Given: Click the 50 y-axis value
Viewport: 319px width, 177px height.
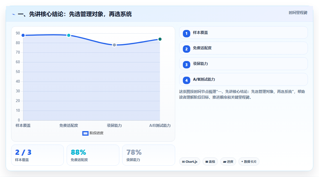Looking at the screenshot, I should click(x=18, y=72).
